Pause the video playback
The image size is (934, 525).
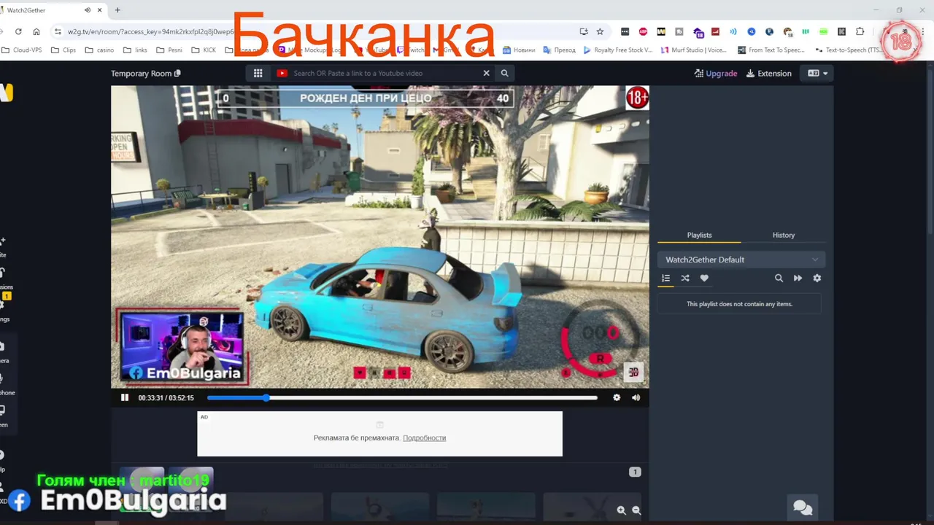point(125,397)
